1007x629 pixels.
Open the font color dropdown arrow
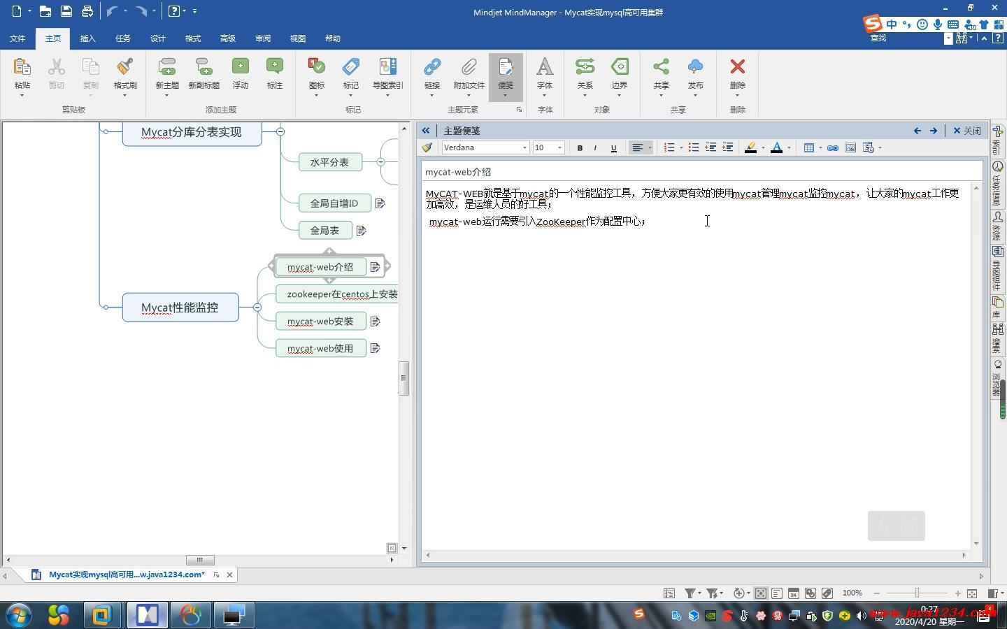pyautogui.click(x=789, y=147)
